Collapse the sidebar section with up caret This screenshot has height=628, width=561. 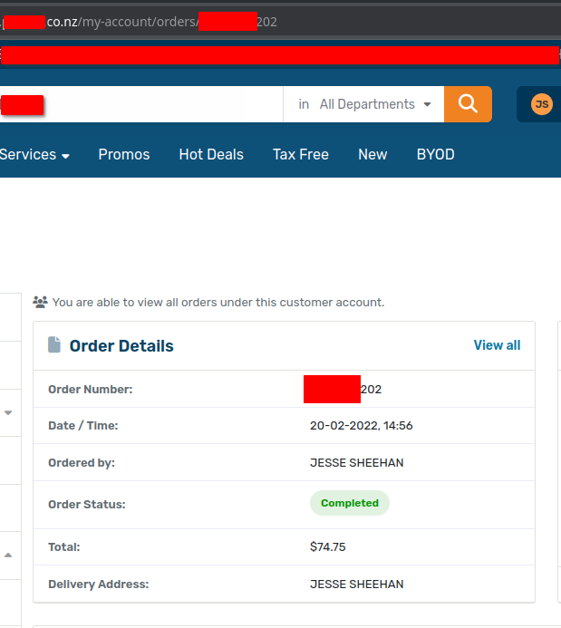pos(8,555)
